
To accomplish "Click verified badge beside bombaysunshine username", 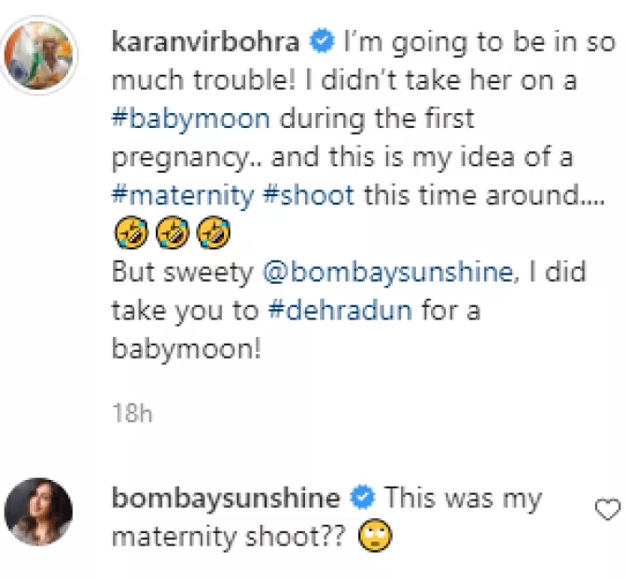I will 365,498.
